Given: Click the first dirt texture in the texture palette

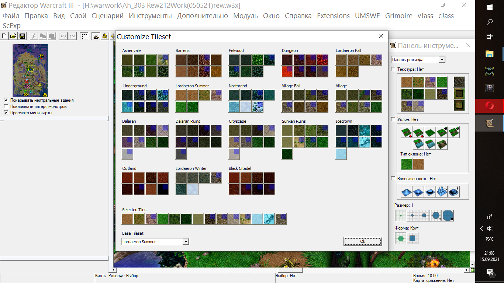Looking at the screenshot, I should pyautogui.click(x=407, y=82).
